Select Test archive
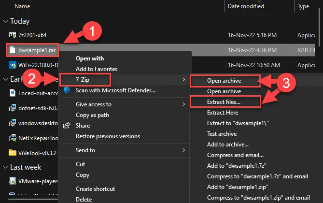This screenshot has width=323, height=203. [222, 134]
